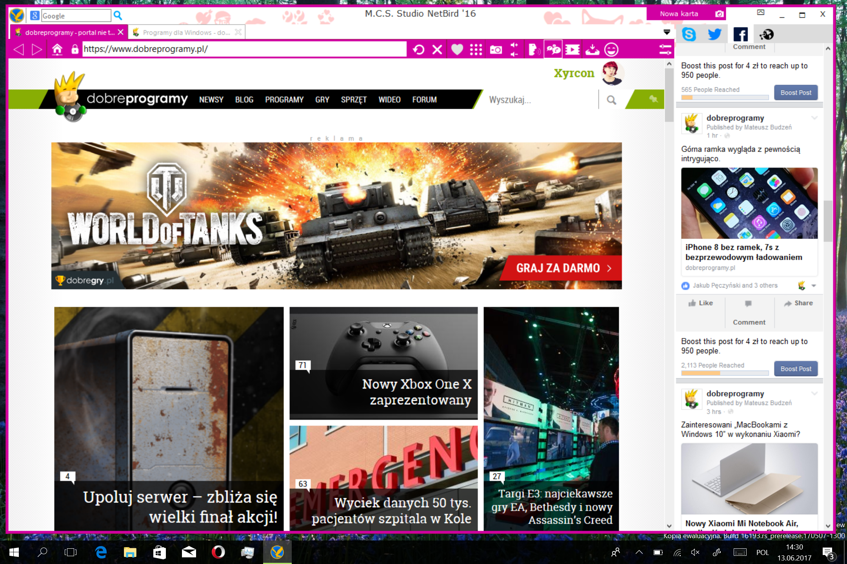Switch to the Facebook sidebar tab
This screenshot has width=847, height=564.
click(740, 34)
